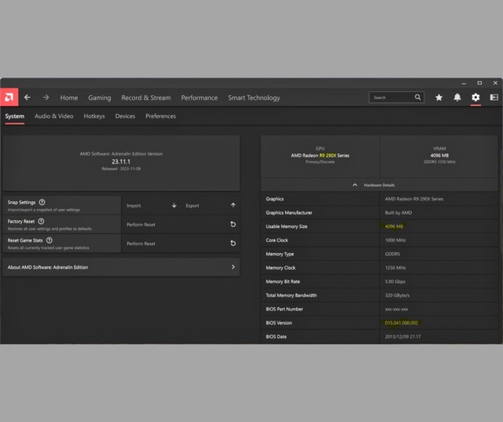Maximize the AMD Software window
The width and height of the screenshot is (503, 422).
[x=479, y=83]
